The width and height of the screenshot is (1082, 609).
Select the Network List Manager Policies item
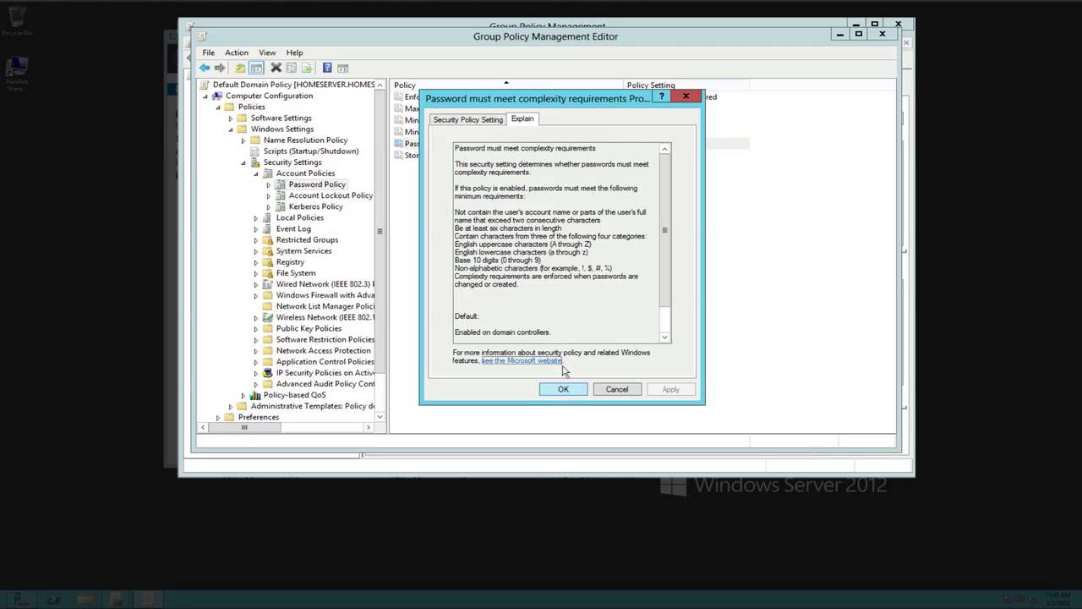[x=325, y=306]
